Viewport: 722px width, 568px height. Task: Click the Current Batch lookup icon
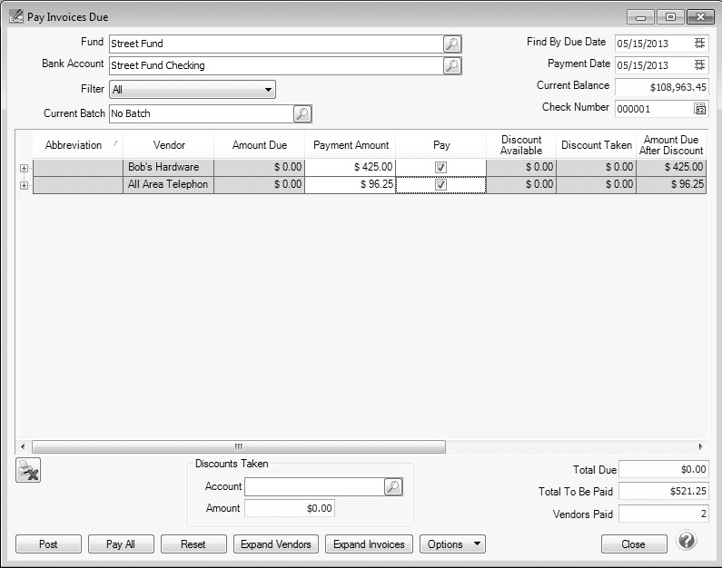tap(302, 113)
